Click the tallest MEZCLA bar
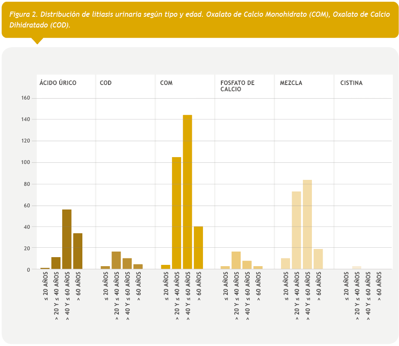This screenshot has height=346, width=399. tap(307, 225)
